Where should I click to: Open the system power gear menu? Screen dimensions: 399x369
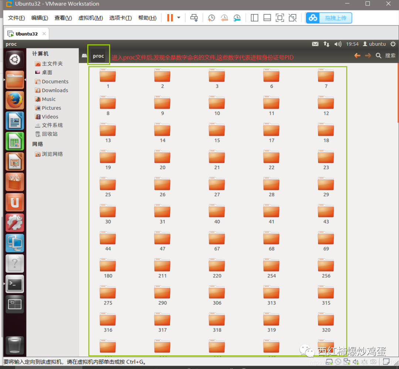pos(393,44)
